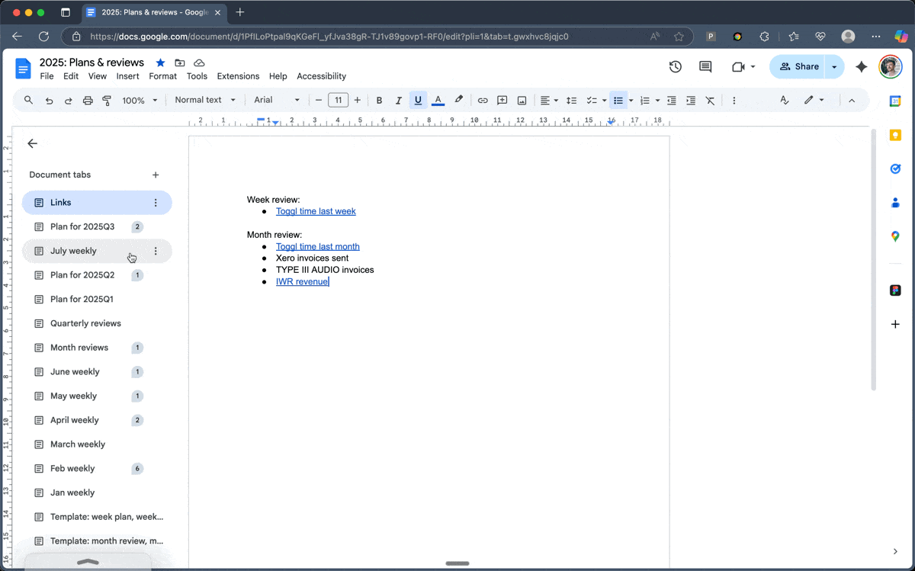
Task: Open Toggl time last month link
Action: click(318, 246)
